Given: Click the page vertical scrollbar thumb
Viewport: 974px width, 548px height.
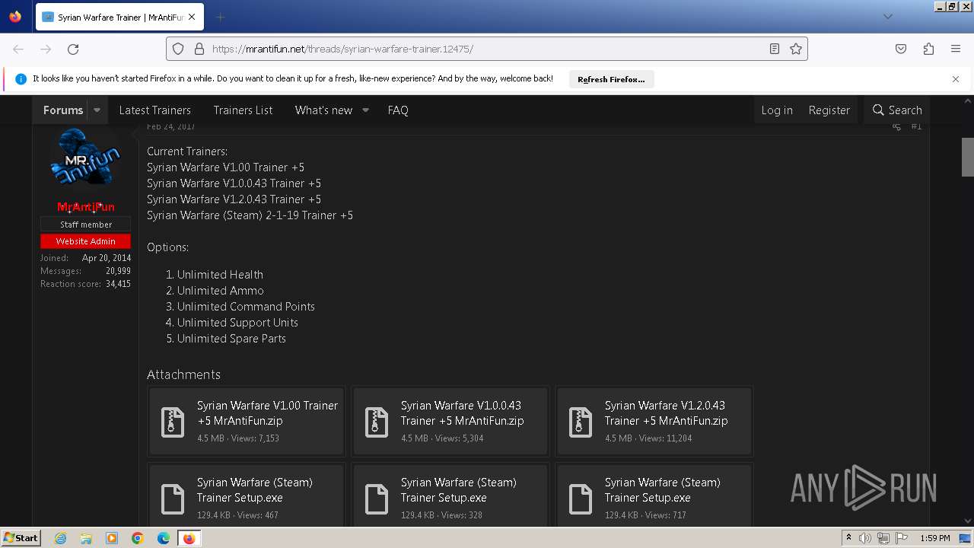Looking at the screenshot, I should coord(968,157).
